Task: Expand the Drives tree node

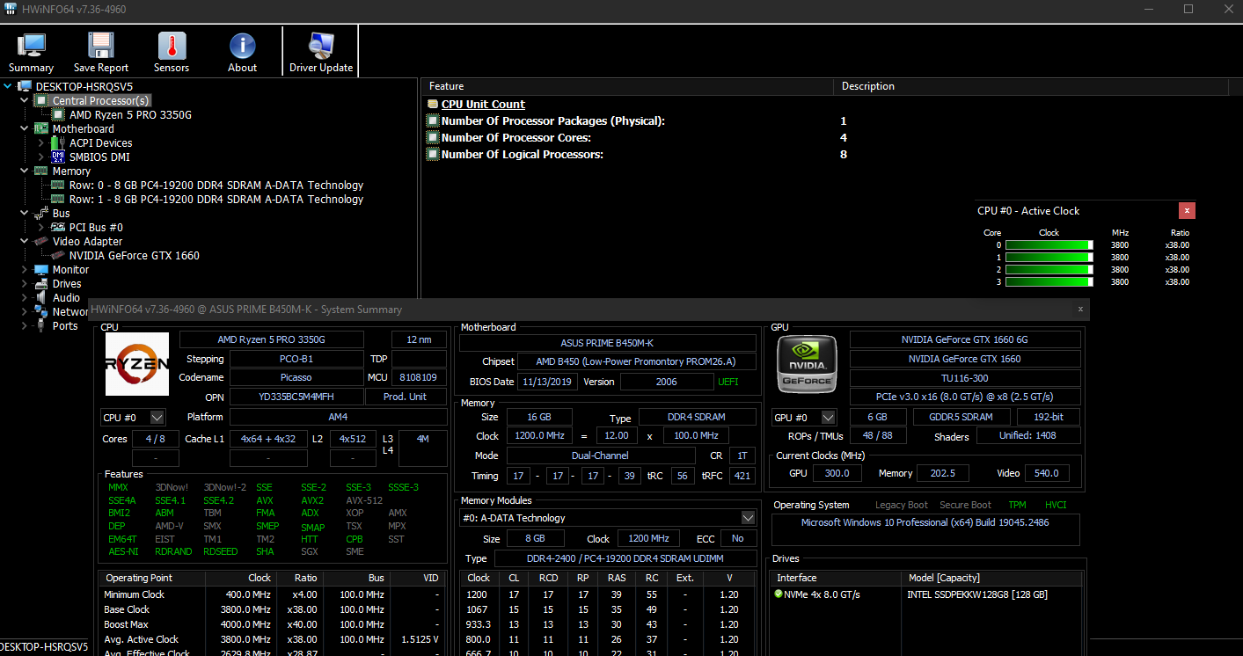Action: (25, 283)
